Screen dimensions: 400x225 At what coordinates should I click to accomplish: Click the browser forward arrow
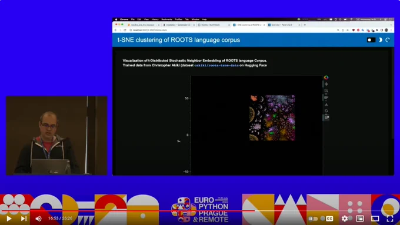coord(120,30)
